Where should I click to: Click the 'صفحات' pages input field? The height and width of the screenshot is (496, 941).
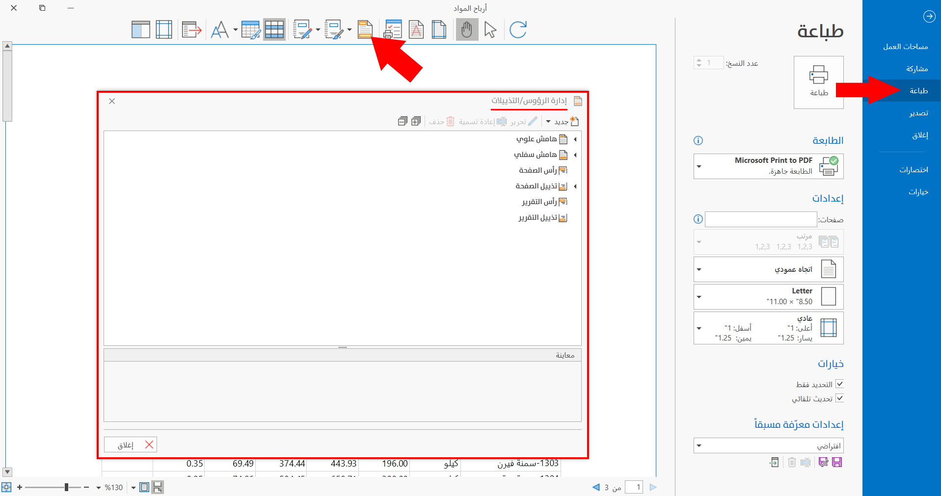coord(761,219)
